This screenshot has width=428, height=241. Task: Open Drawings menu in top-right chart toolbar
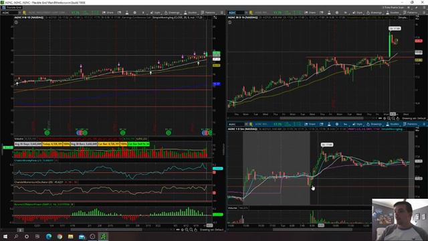click(x=374, y=13)
